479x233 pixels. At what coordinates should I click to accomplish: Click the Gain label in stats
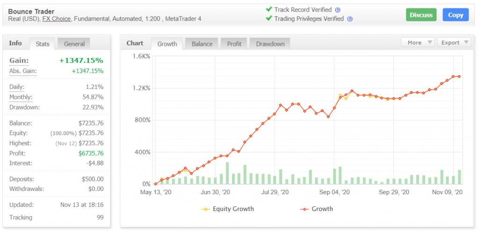click(x=19, y=60)
